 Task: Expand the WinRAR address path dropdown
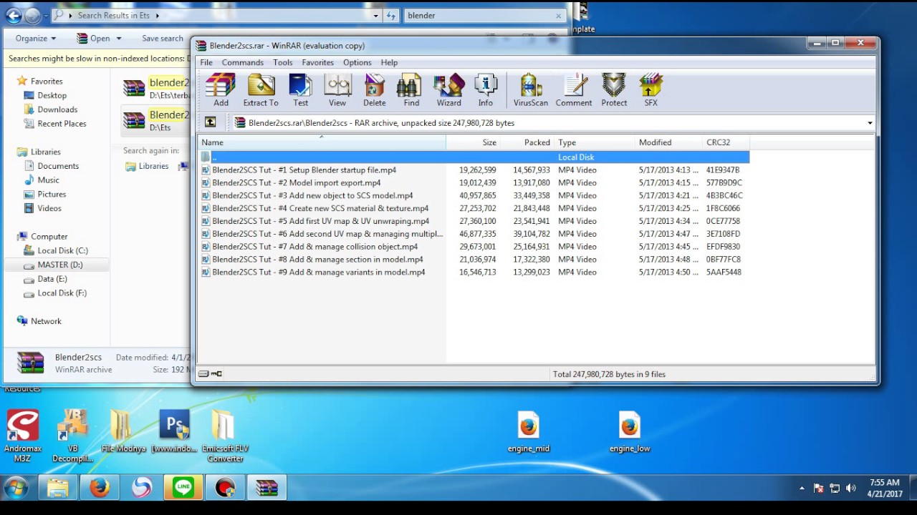pos(870,123)
